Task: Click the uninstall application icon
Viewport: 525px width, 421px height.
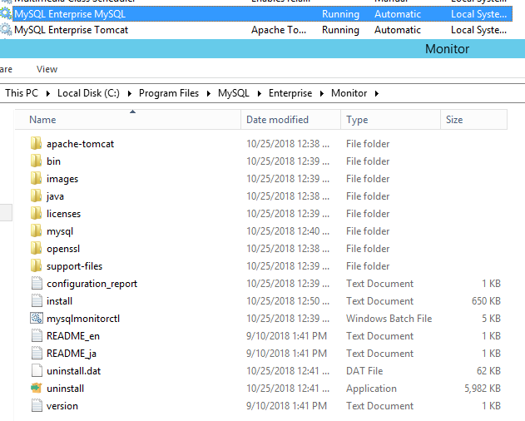Action: point(36,388)
